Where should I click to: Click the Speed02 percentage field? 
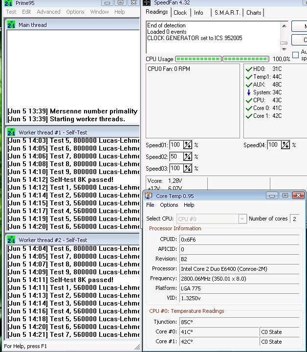pos(176,156)
